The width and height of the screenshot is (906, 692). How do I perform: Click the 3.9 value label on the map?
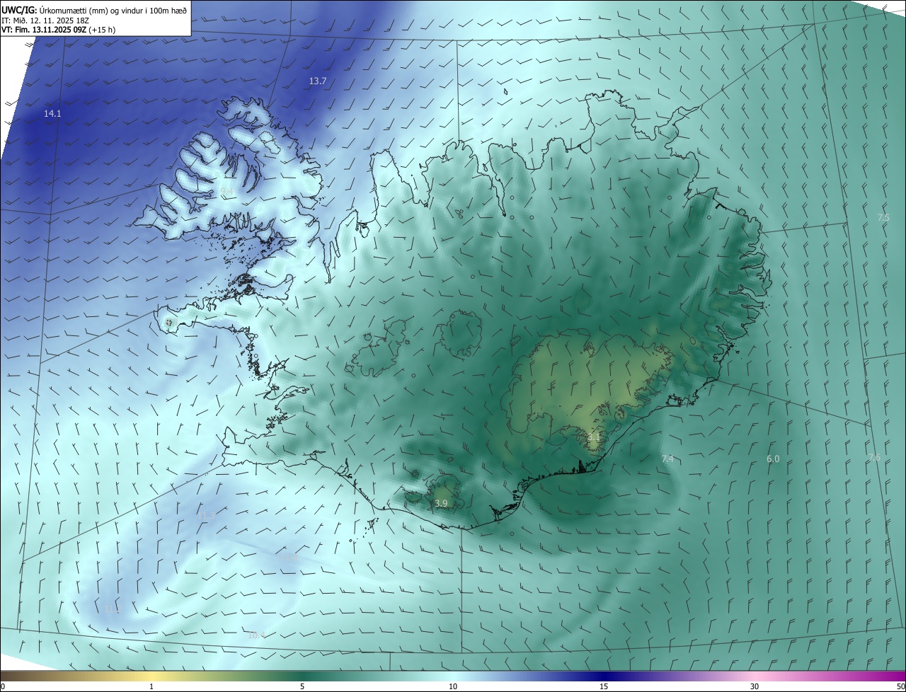tap(441, 503)
